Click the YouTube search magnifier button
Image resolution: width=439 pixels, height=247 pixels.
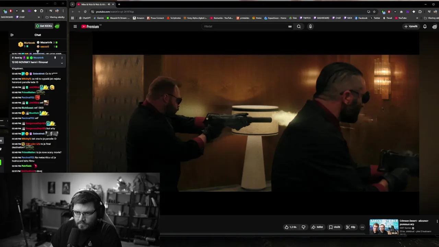(x=299, y=26)
